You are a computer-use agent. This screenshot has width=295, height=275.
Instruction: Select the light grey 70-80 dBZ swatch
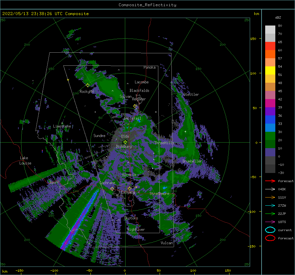tap(270, 30)
